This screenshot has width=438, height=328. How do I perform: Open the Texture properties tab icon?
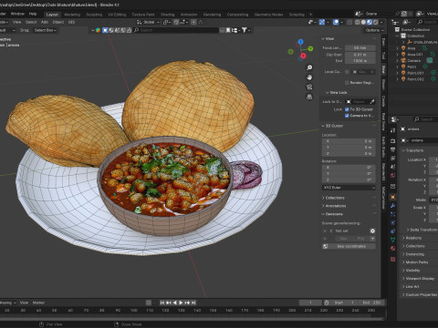pyautogui.click(x=393, y=259)
